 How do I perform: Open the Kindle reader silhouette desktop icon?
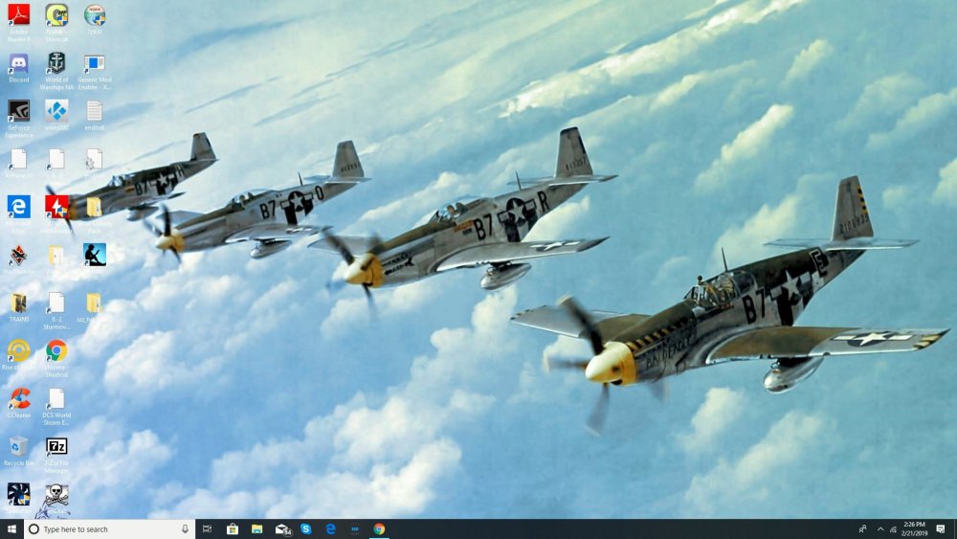click(x=95, y=255)
